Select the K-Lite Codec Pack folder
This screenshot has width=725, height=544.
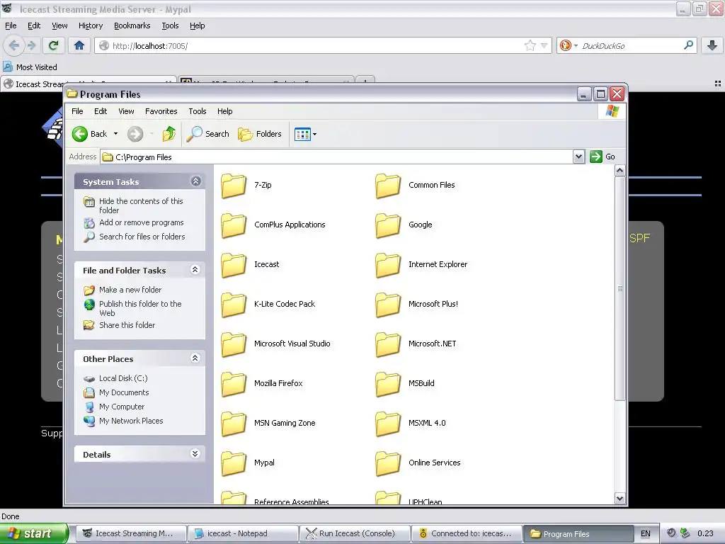pos(268,304)
